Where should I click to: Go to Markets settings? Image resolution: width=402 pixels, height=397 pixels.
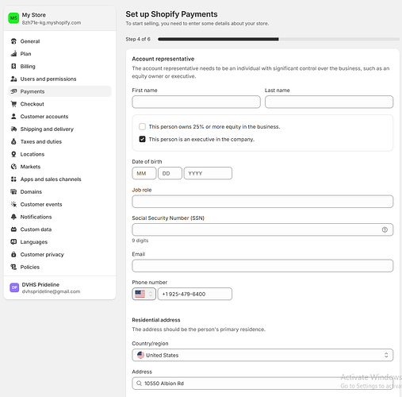tap(59, 167)
